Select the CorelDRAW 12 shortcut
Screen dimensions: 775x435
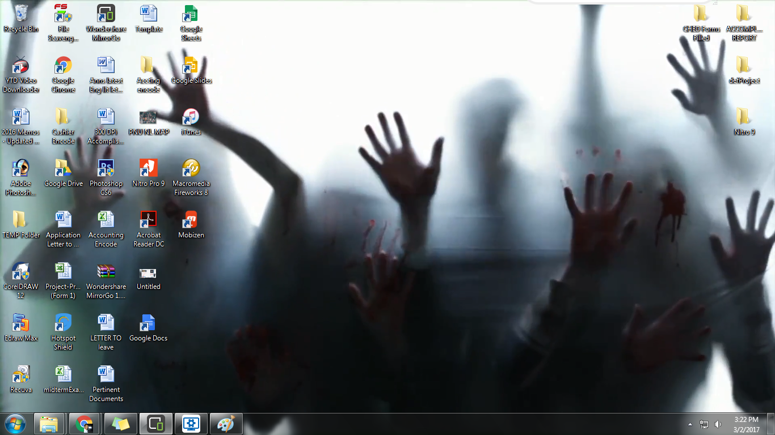click(x=21, y=272)
